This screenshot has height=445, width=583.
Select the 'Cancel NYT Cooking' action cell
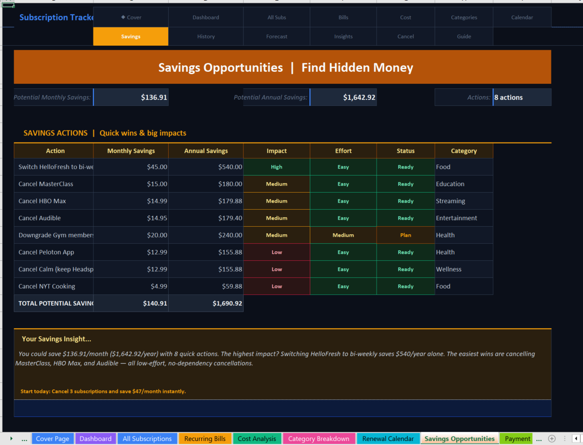[x=54, y=286]
